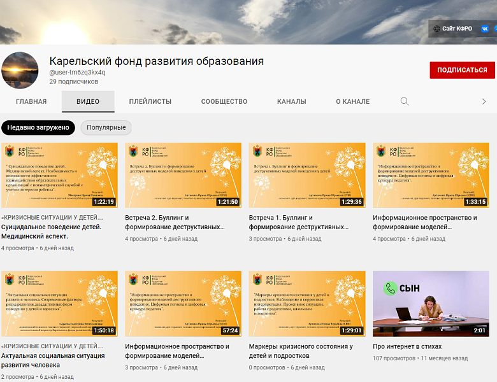Play the СЫН video thumbnail lasting 2:01
Viewport: 497px width, 382px height.
coord(431,304)
